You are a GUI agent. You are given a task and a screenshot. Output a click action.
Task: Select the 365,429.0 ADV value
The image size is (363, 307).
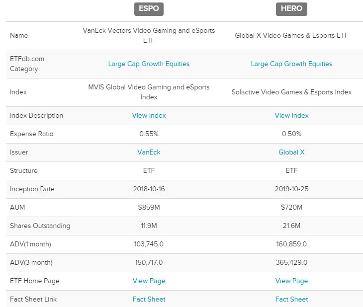coord(291,262)
